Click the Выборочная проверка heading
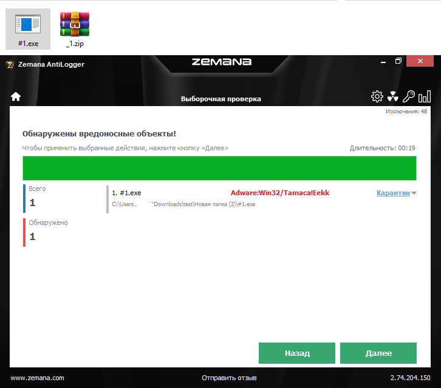The height and width of the screenshot is (388, 441). pyautogui.click(x=220, y=99)
